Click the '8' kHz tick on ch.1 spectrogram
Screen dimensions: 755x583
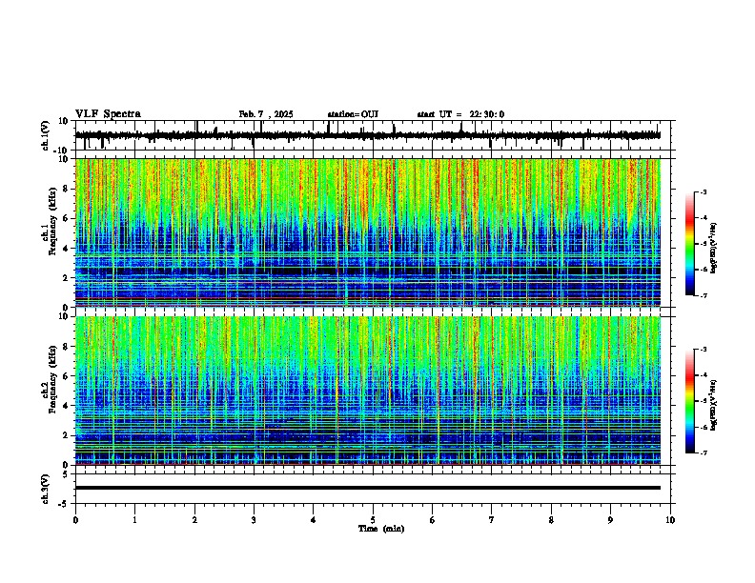pyautogui.click(x=67, y=189)
